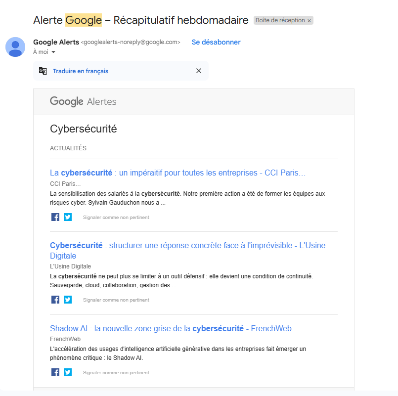Open the L'Usine Digitale article headline
The width and height of the screenshot is (398, 396).
187,246
